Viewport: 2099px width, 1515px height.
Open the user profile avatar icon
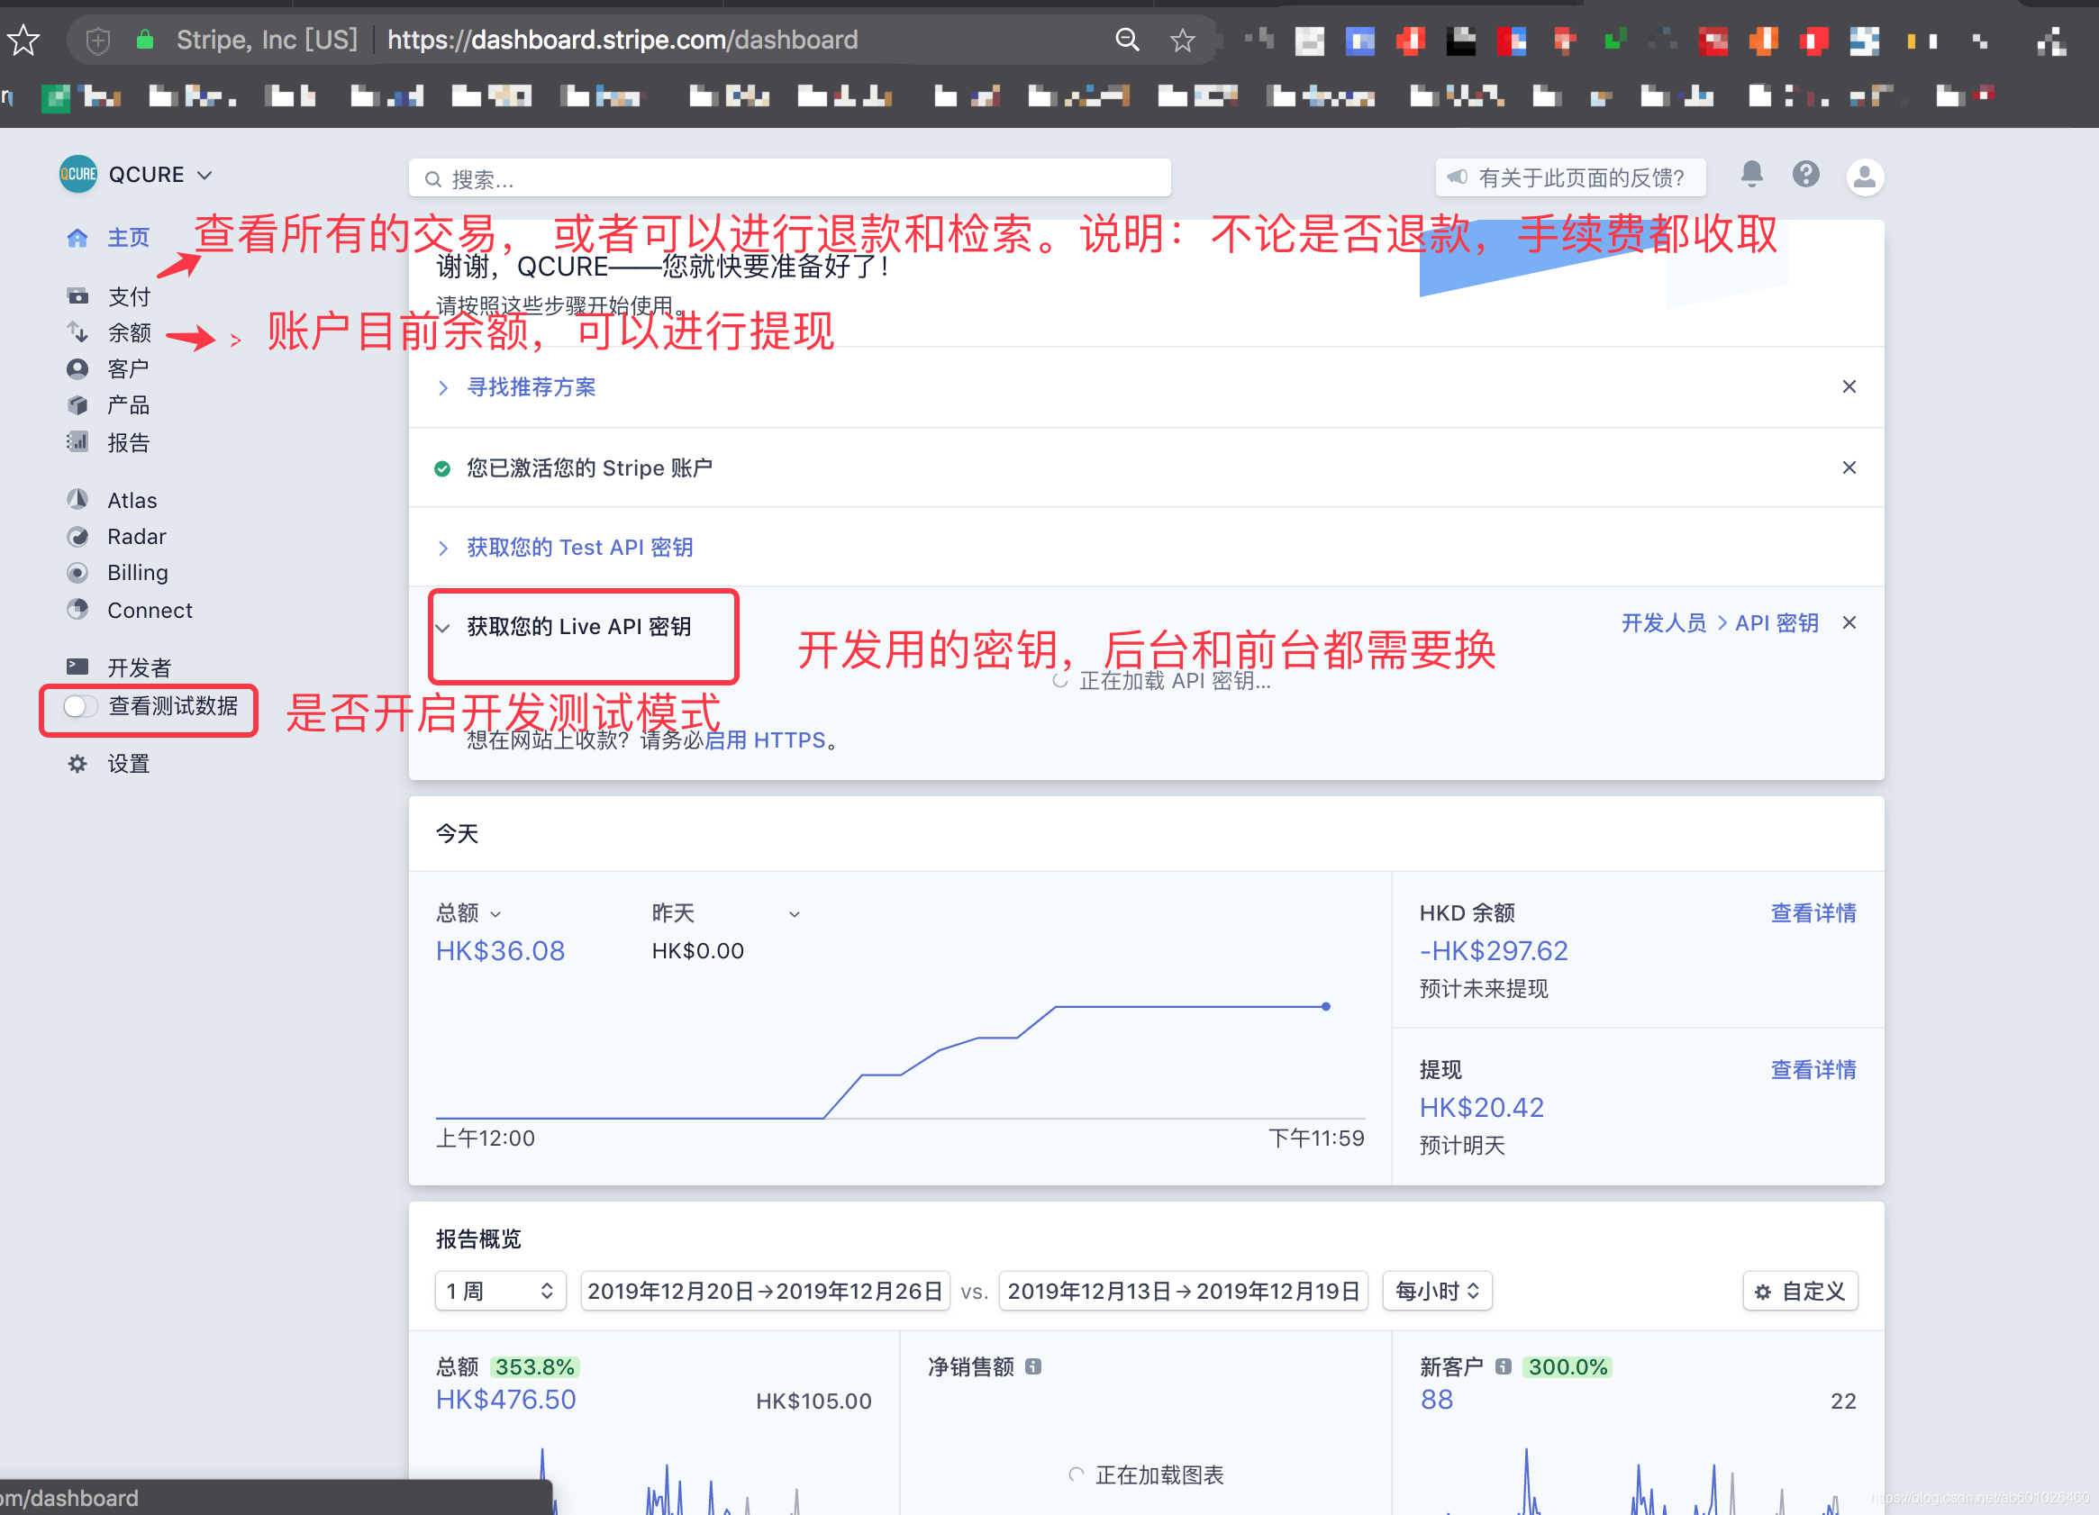pos(1864,176)
